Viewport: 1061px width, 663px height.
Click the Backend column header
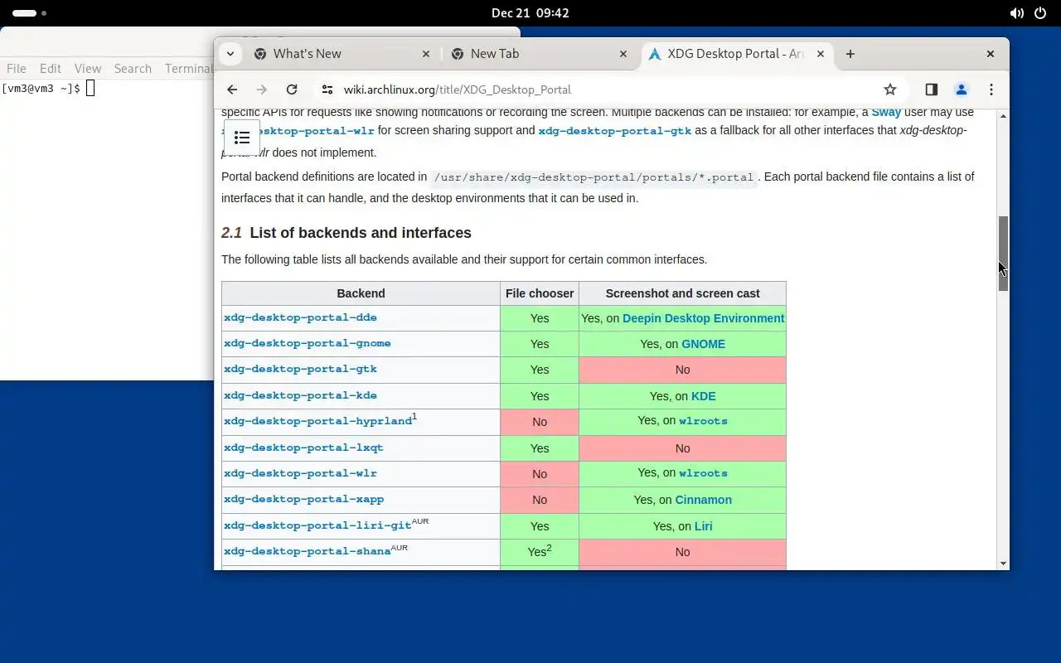pos(361,293)
